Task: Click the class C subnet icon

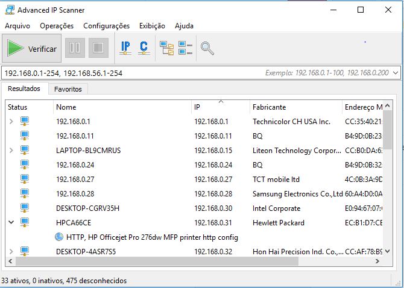Action: pos(144,48)
